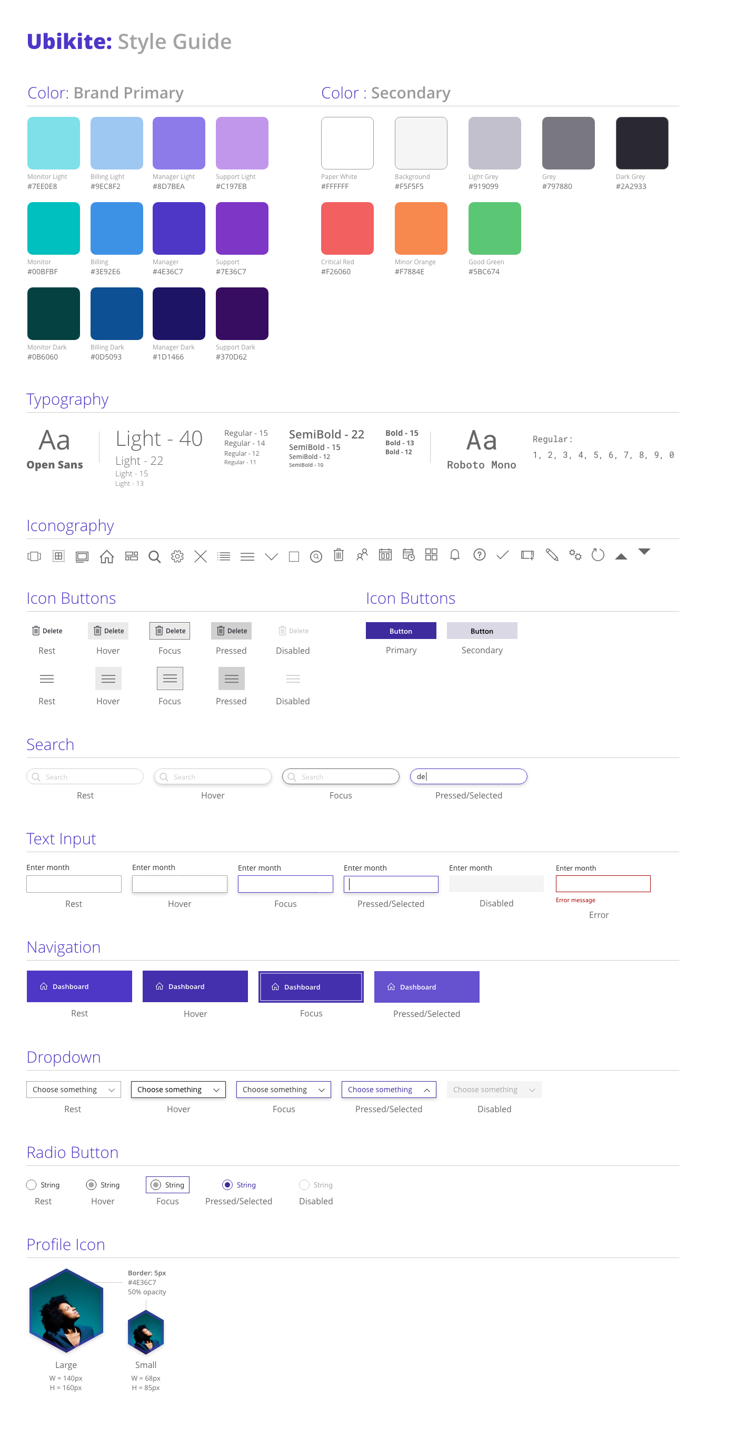
Task: Click the circular refresh icon
Action: point(598,555)
